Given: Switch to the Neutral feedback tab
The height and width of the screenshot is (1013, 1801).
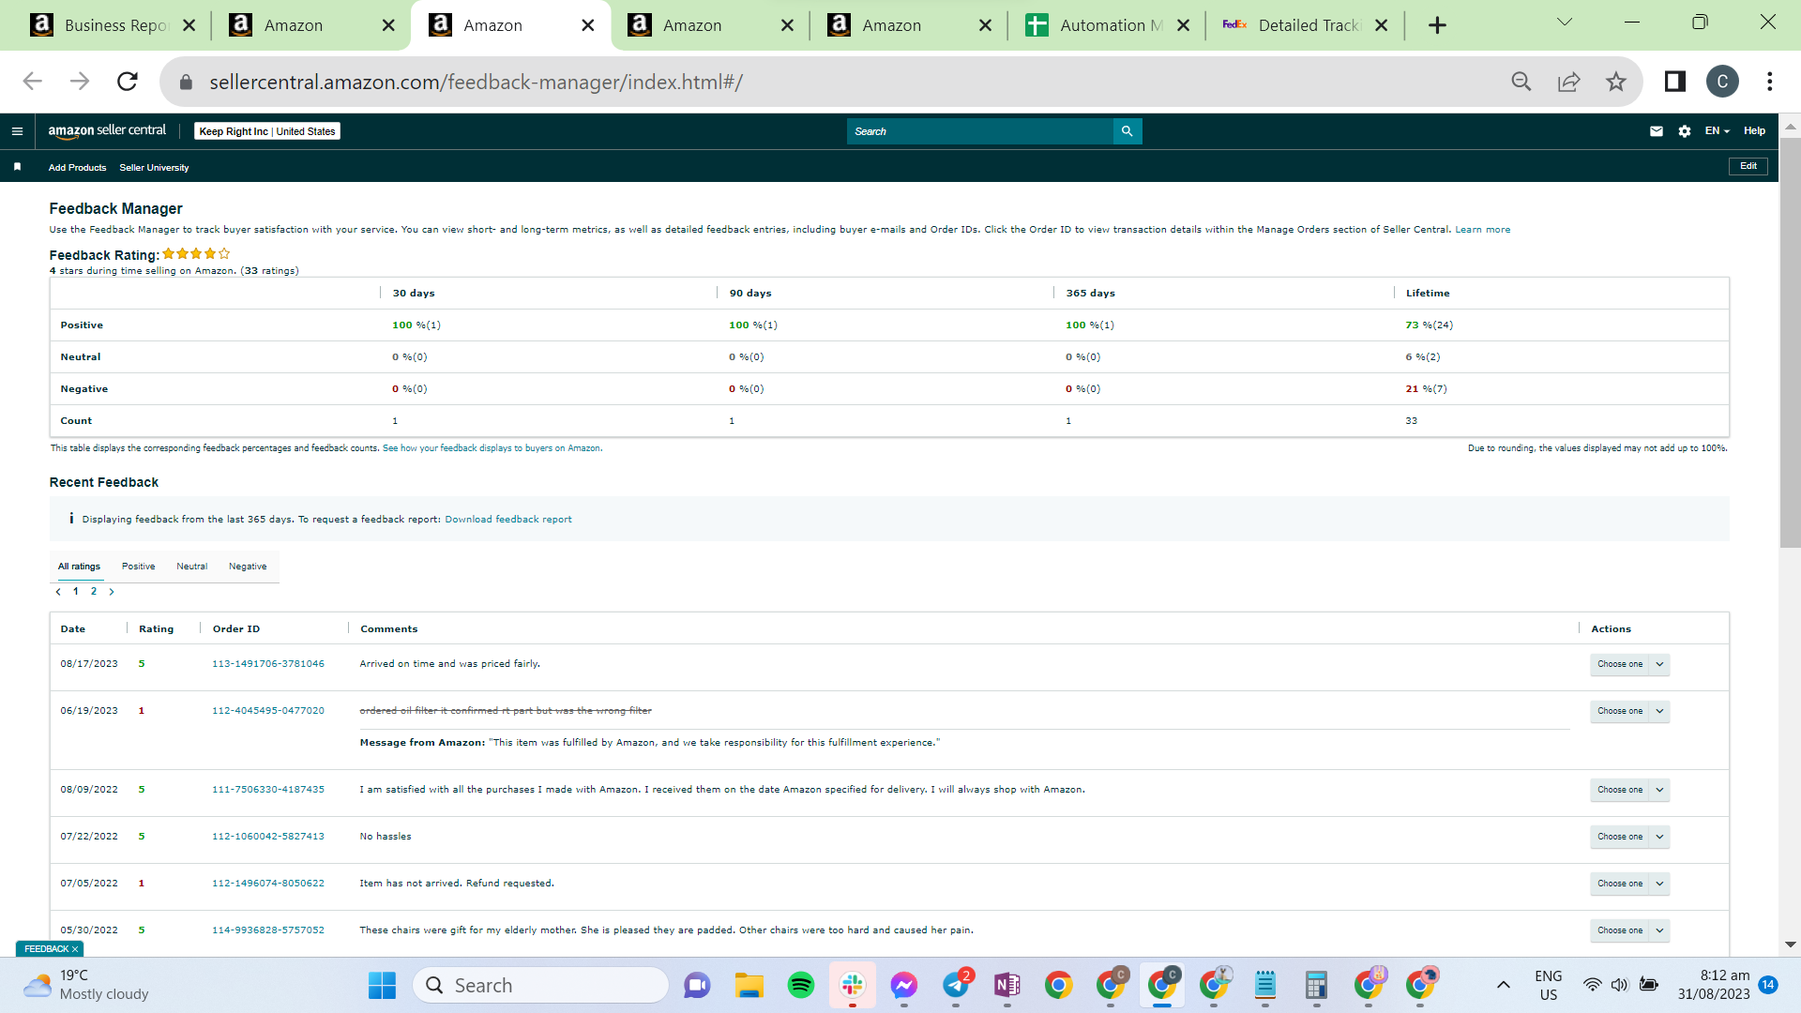Looking at the screenshot, I should tap(191, 567).
